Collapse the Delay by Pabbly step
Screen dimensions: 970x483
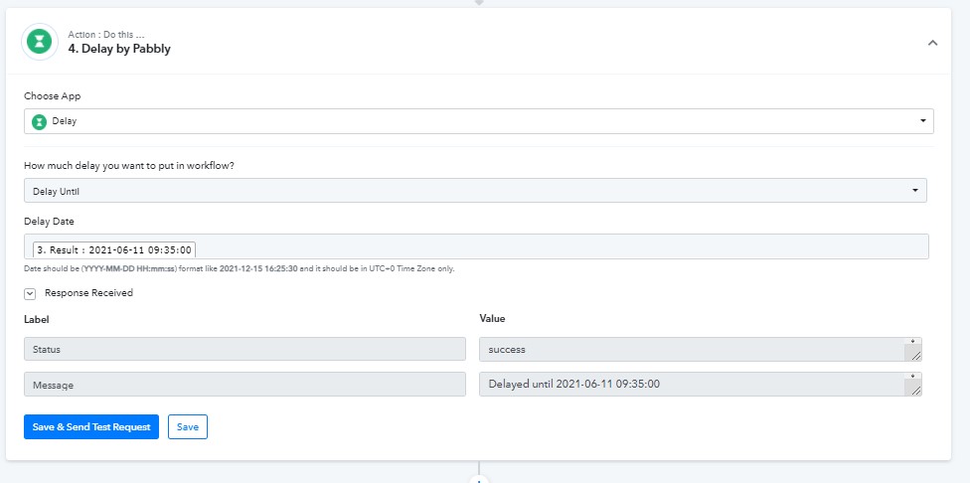[x=932, y=43]
